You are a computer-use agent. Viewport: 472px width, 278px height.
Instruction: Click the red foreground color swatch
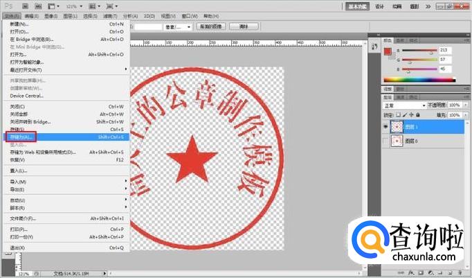click(x=388, y=52)
